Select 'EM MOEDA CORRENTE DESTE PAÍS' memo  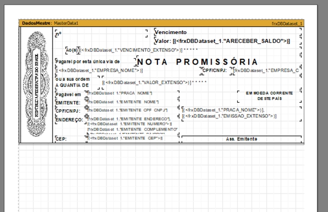[x=270, y=96]
